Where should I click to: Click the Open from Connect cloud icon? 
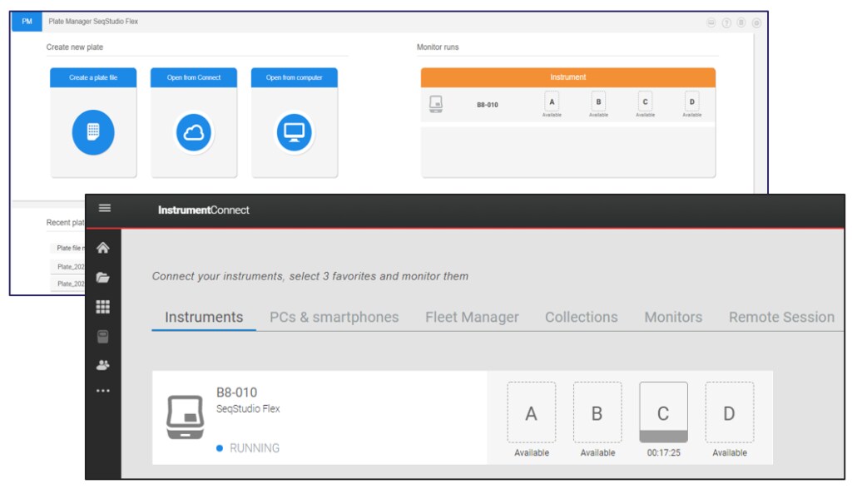point(193,132)
